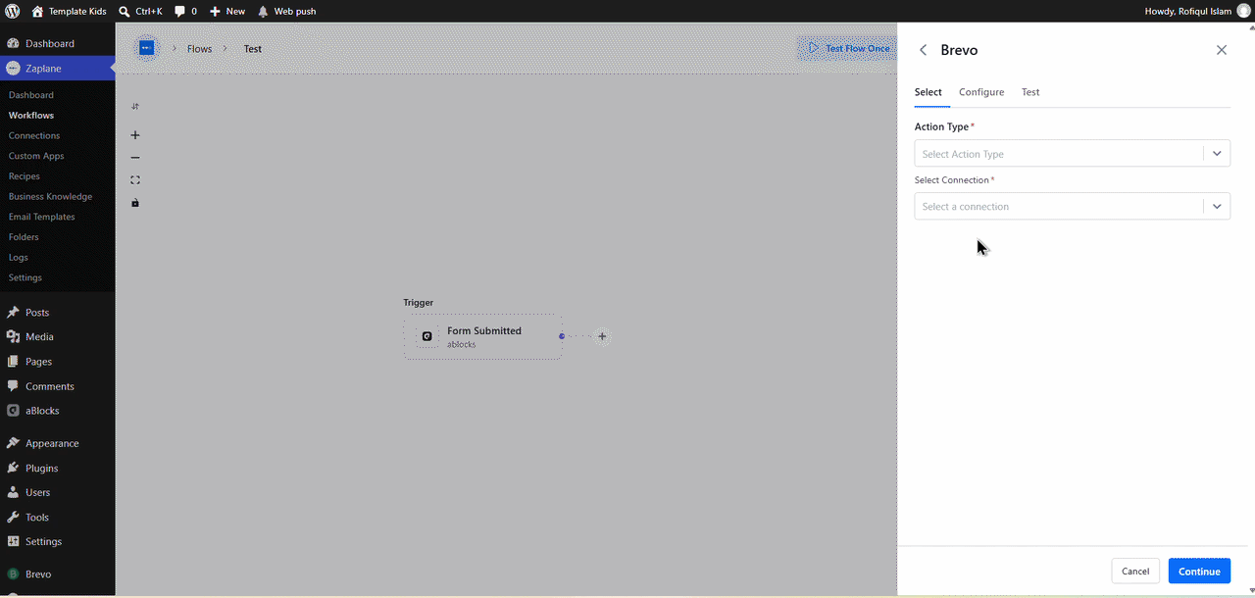
Task: Click the WordPress logo in admin bar
Action: (13, 11)
